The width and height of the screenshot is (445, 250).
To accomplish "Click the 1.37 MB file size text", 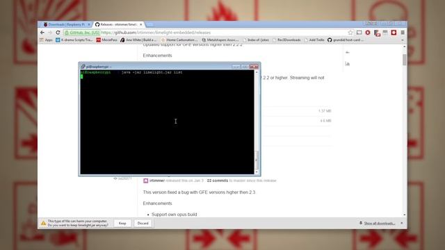I will 325,111.
